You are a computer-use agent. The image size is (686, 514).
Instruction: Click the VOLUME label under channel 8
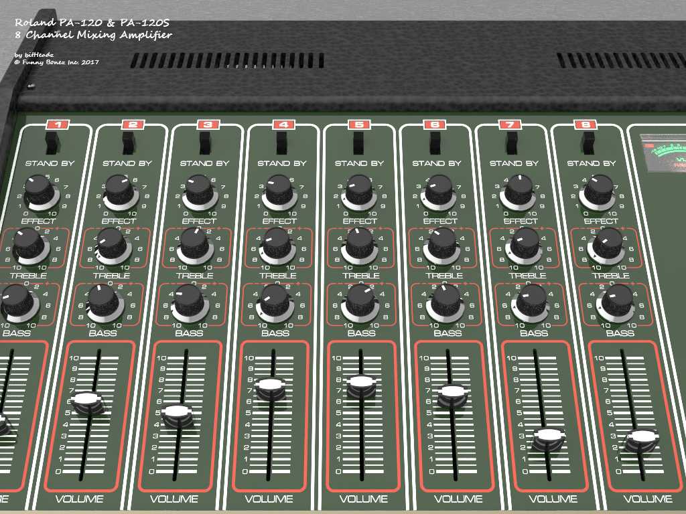click(x=648, y=499)
